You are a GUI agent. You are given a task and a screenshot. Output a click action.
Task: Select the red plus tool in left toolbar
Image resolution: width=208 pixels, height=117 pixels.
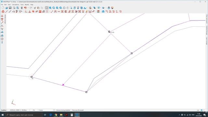click(2, 16)
